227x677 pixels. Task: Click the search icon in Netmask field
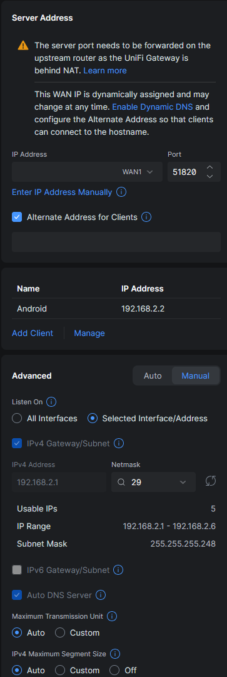click(121, 482)
